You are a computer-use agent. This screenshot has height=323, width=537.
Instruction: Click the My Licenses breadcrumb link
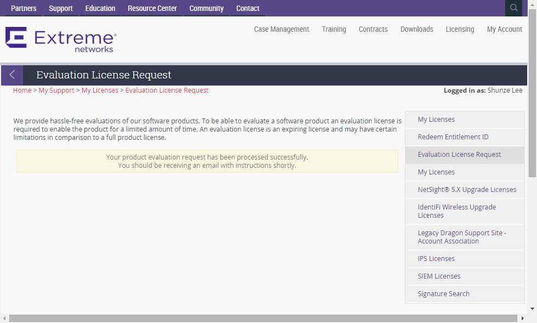tap(100, 90)
